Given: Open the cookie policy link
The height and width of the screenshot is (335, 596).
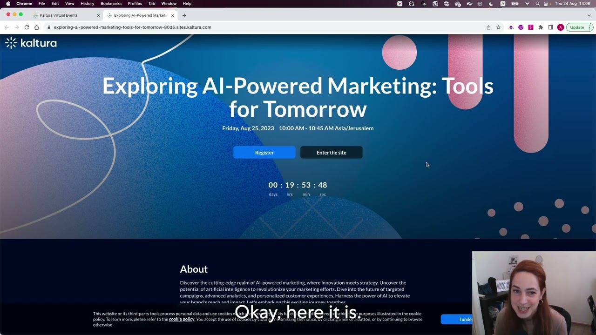Looking at the screenshot, I should click(x=182, y=319).
